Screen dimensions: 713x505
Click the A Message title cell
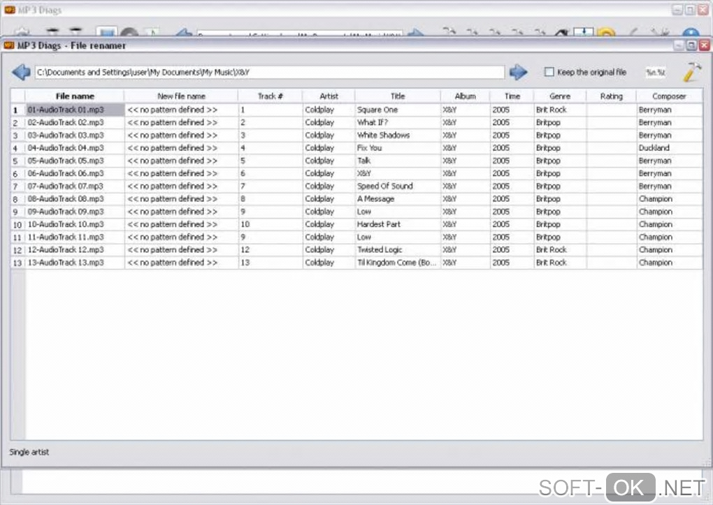pyautogui.click(x=398, y=198)
